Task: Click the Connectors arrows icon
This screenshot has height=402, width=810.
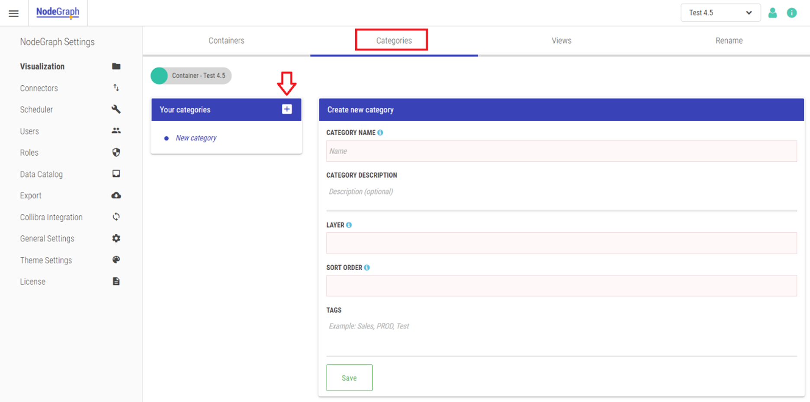Action: (116, 88)
